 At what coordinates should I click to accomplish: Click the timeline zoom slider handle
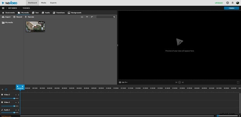click(x=218, y=116)
